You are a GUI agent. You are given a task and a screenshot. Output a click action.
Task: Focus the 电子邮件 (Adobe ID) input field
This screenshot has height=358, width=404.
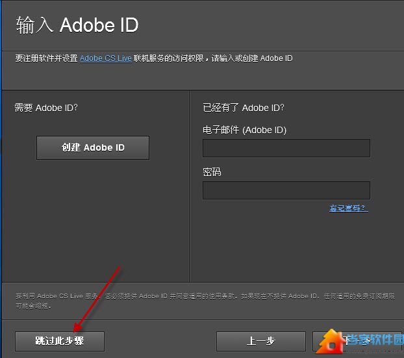pyautogui.click(x=286, y=148)
